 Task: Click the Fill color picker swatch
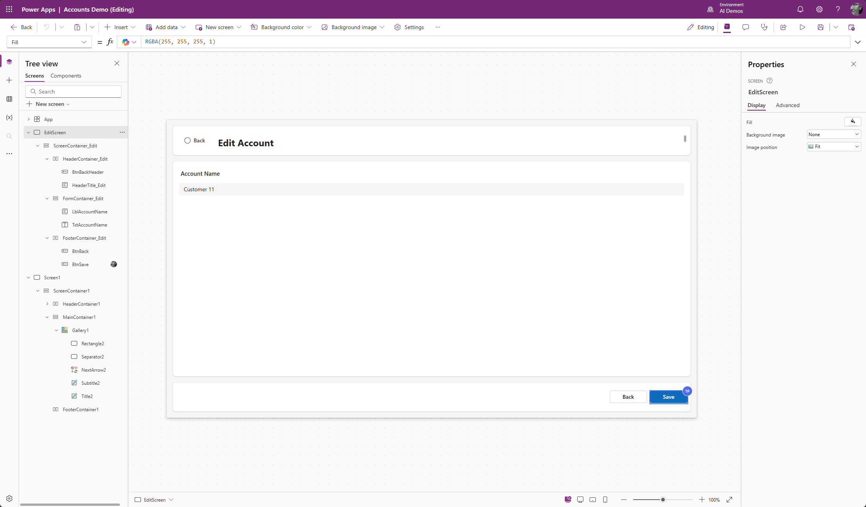click(852, 122)
